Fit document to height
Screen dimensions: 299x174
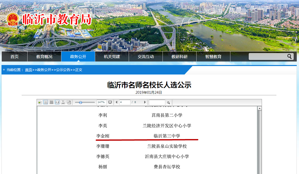pyautogui.click(x=63, y=102)
